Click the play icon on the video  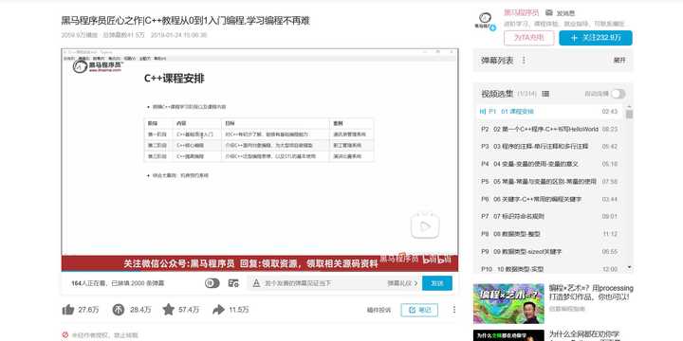[x=425, y=225]
